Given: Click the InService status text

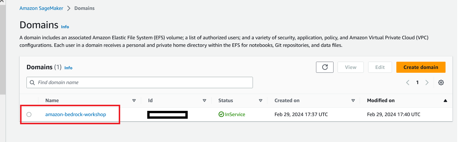Looking at the screenshot, I should (235, 115).
